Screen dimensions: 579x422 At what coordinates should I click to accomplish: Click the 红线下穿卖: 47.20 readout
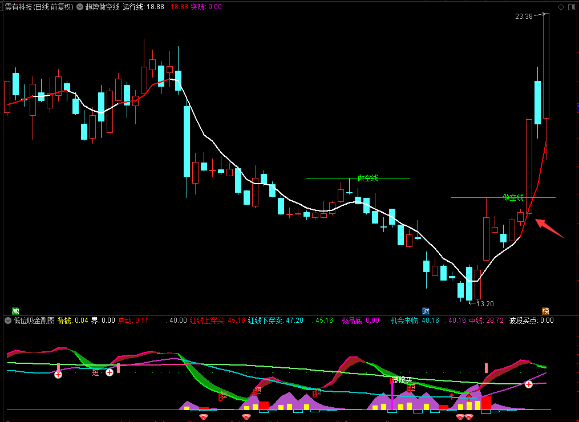[276, 320]
